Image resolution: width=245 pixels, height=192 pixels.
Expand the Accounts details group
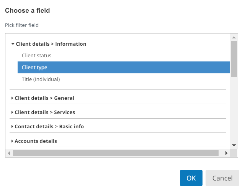(x=12, y=141)
